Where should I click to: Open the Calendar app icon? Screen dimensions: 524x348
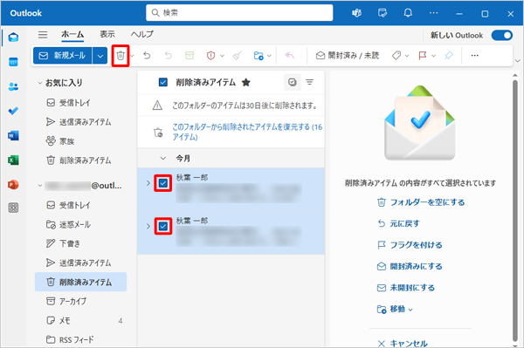click(x=13, y=62)
